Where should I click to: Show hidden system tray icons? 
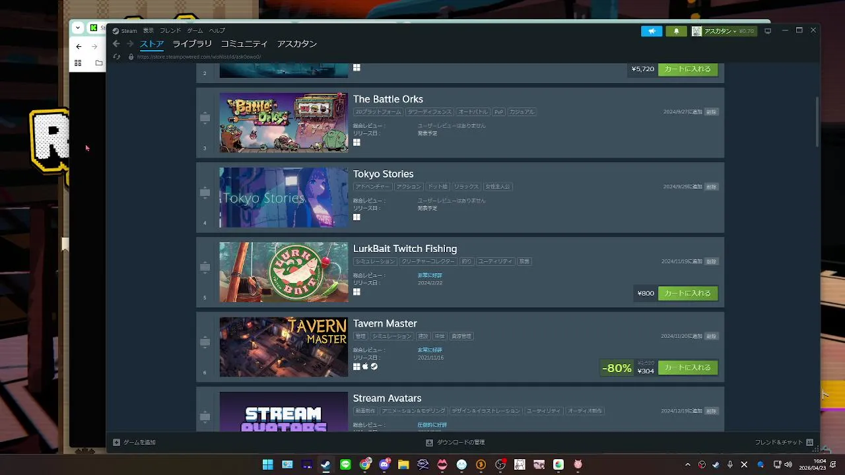point(687,464)
